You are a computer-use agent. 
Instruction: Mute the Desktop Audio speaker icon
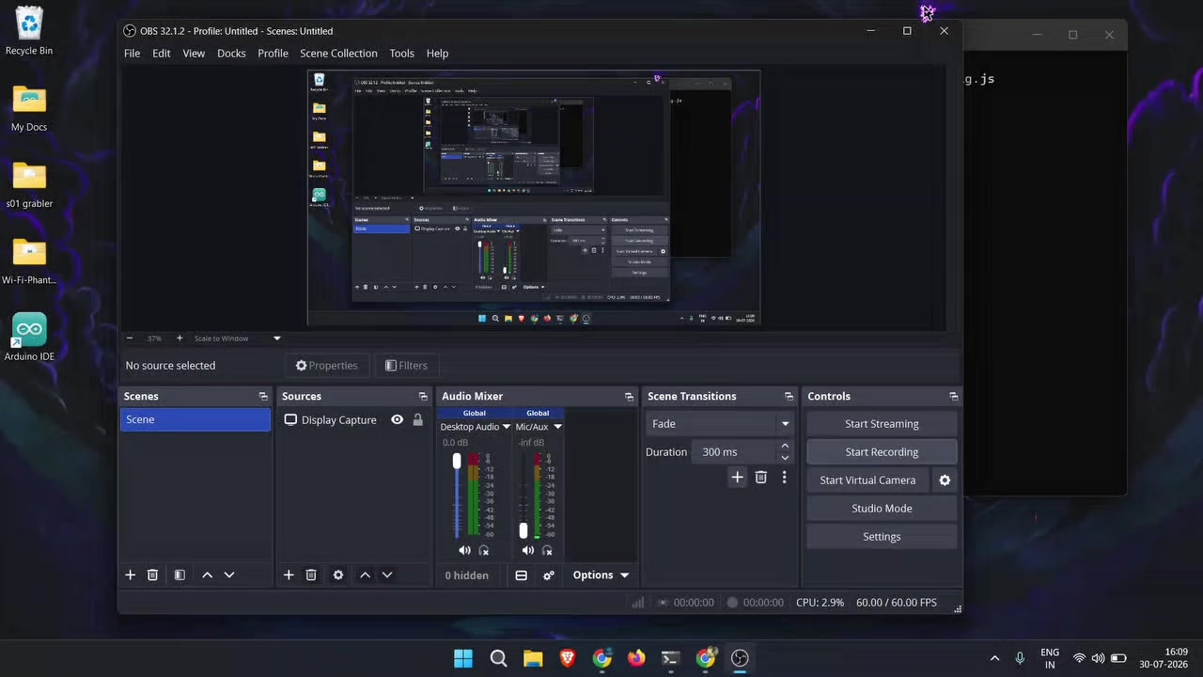(465, 551)
